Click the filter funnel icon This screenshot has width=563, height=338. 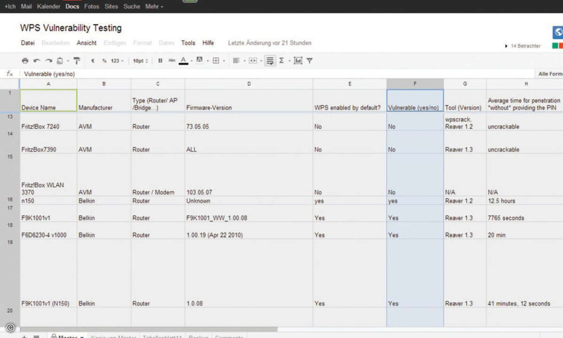coord(310,61)
